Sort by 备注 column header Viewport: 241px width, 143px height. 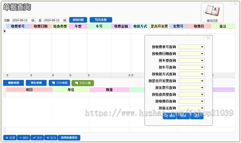click(x=223, y=26)
